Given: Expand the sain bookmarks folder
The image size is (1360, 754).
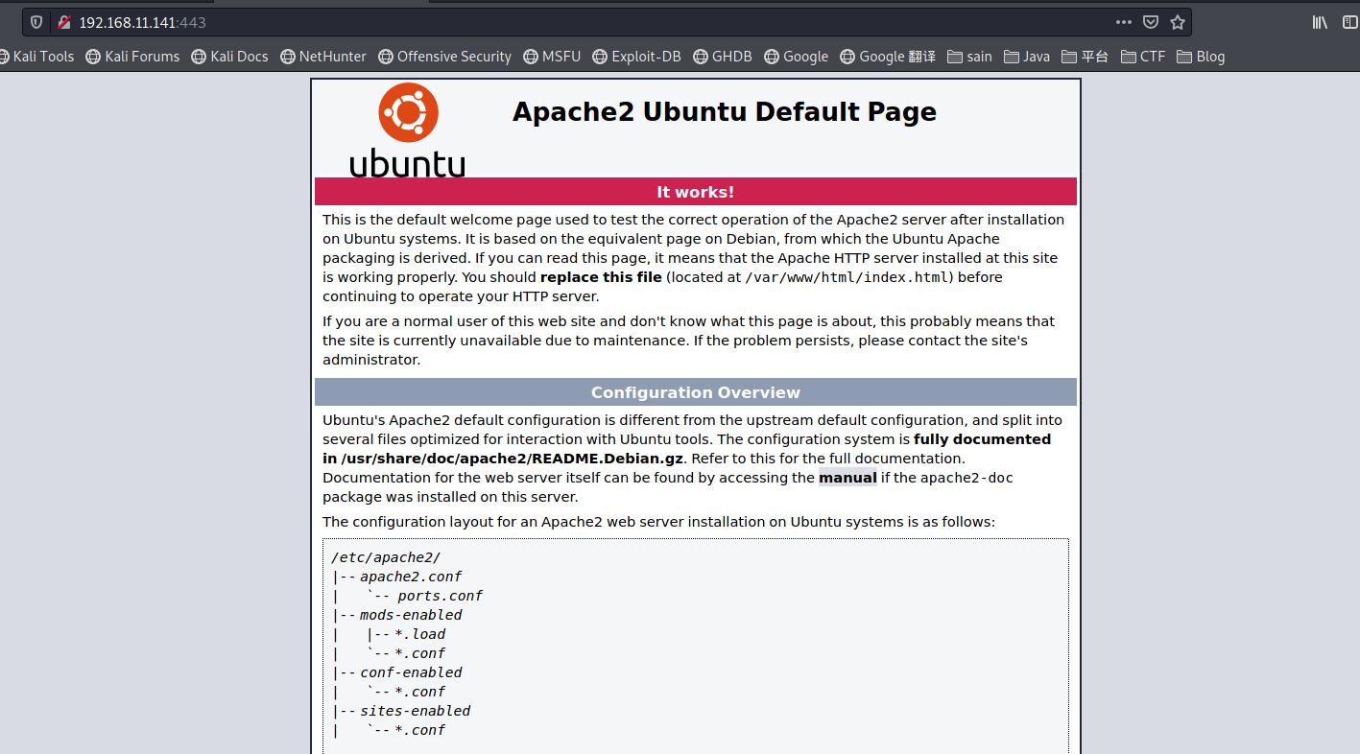Looking at the screenshot, I should pos(969,57).
